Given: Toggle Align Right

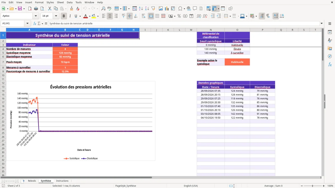Looking at the screenshot, I should tap(116, 16).
